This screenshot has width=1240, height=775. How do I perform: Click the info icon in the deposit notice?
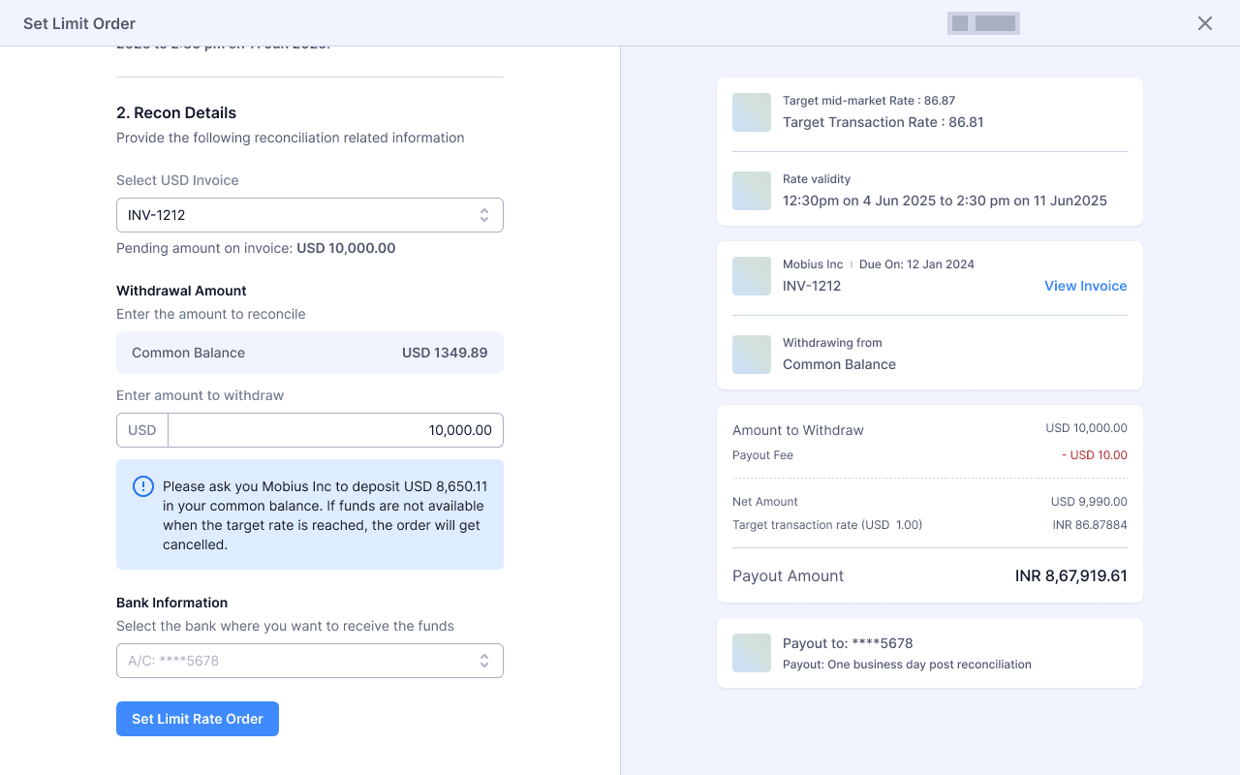coord(143,486)
